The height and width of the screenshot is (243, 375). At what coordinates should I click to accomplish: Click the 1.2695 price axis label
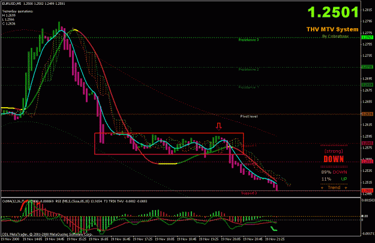tap(368, 78)
